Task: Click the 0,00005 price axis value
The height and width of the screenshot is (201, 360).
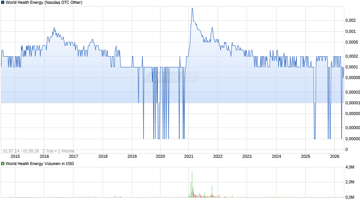Action: click(353, 78)
